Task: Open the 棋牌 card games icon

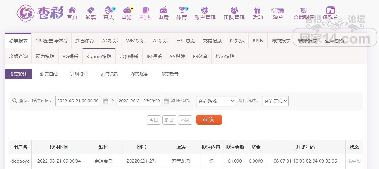Action: click(x=145, y=10)
